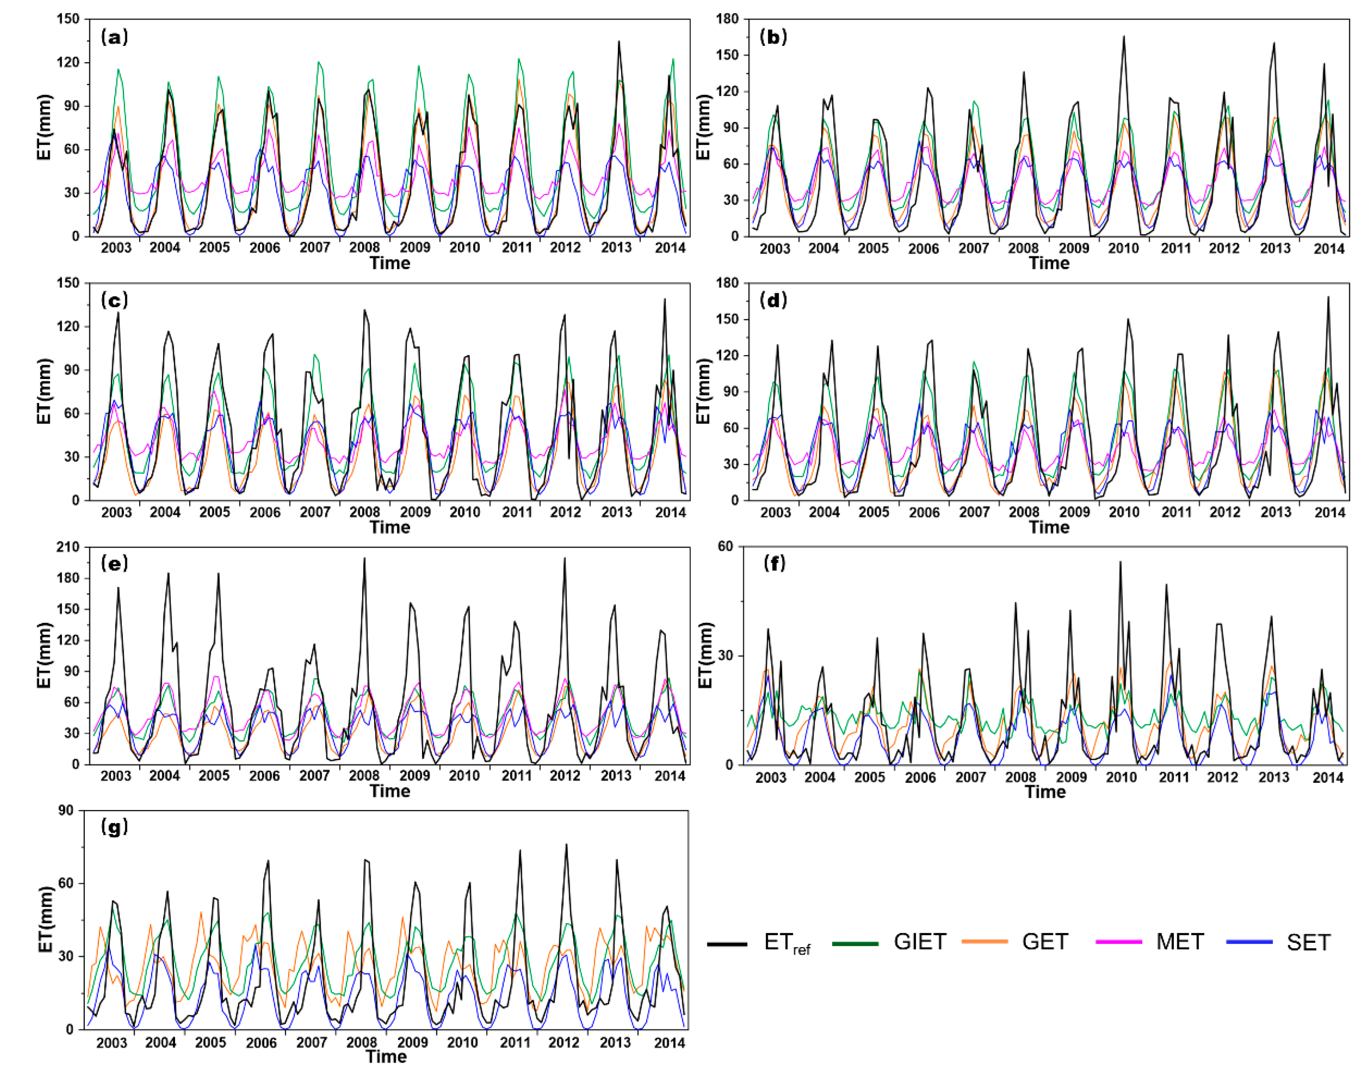Click panel label (b)
Screen dimensions: 1363x1078
773,37
